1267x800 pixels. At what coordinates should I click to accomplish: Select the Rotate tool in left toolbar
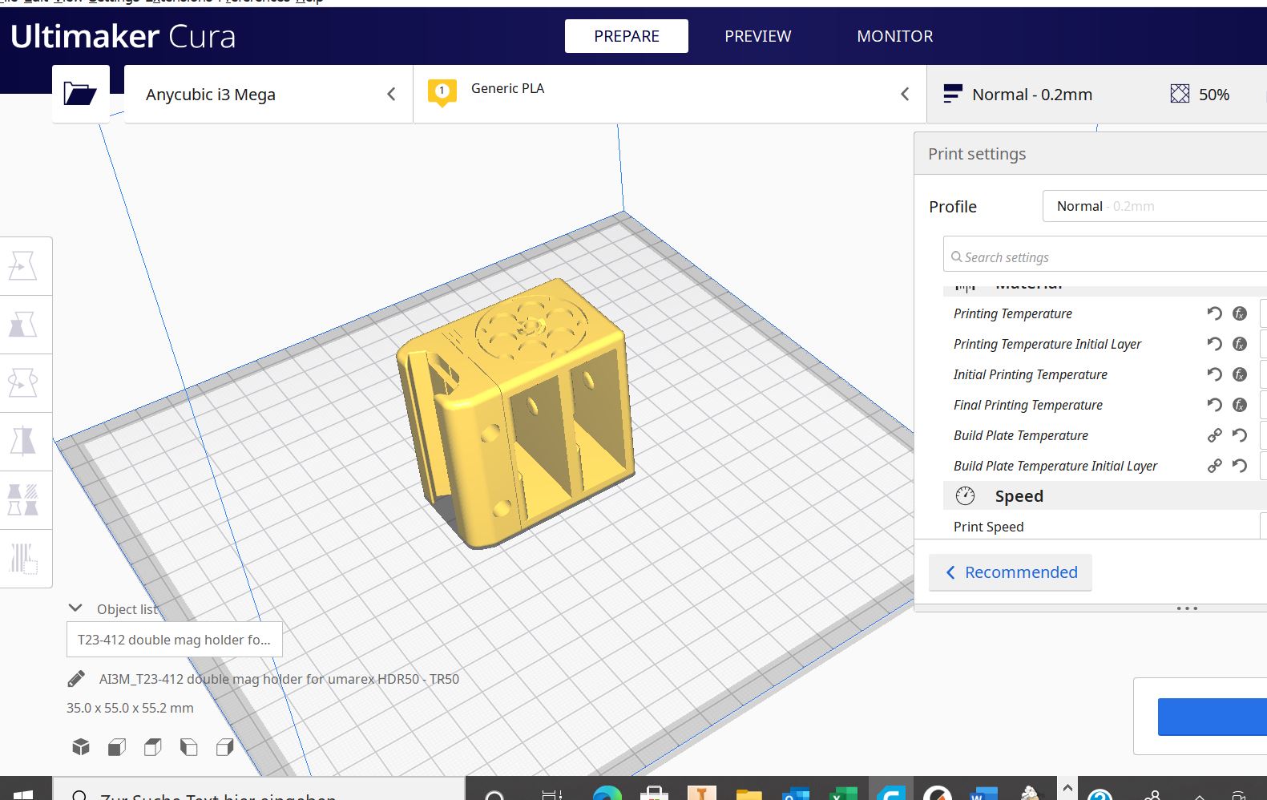point(23,383)
